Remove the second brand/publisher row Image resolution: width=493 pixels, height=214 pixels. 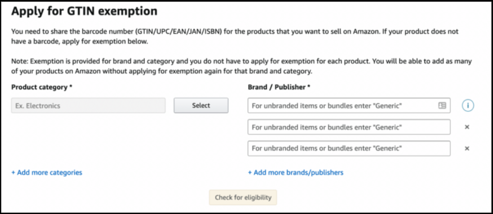(467, 127)
